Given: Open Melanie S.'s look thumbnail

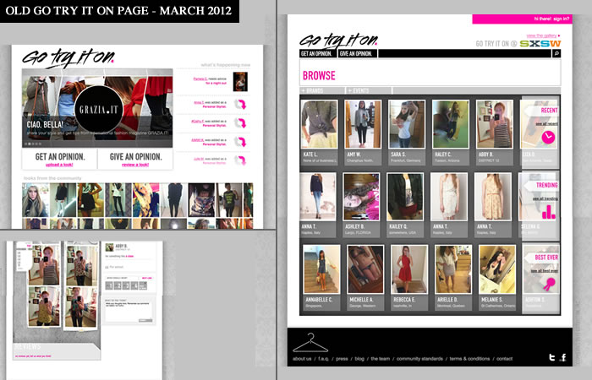Looking at the screenshot, I should click(497, 269).
